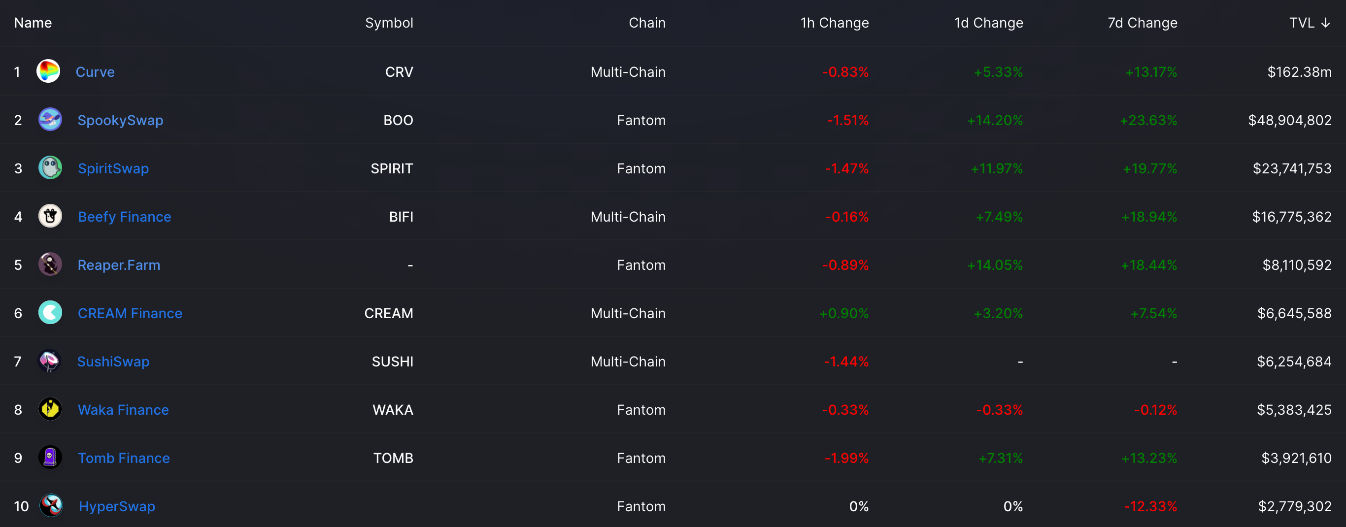
Task: Click the CREAM Finance logo icon
Action: click(50, 313)
